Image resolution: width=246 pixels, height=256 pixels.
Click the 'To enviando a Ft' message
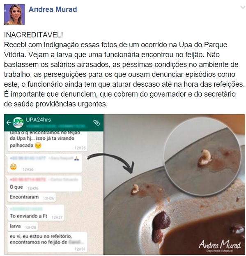[x=36, y=212]
